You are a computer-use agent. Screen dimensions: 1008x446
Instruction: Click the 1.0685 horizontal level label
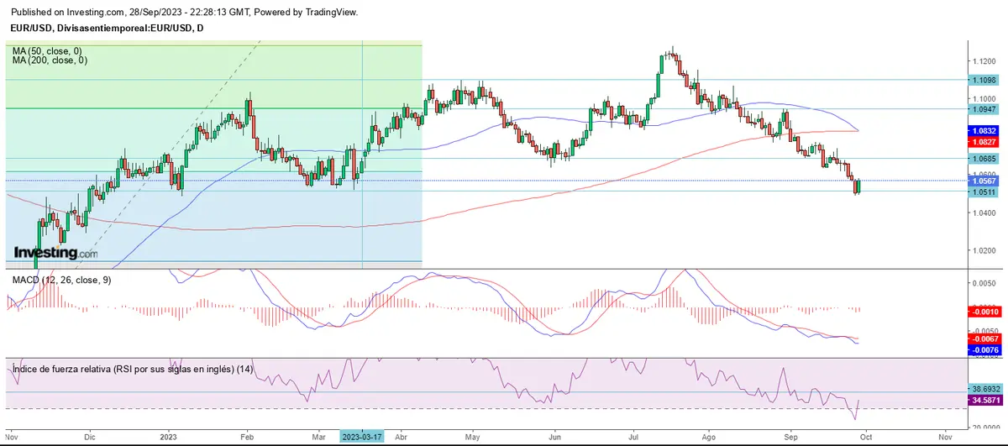point(983,158)
